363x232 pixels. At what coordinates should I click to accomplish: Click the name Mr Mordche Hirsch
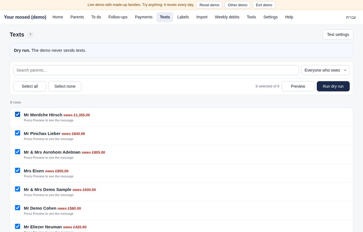(43, 115)
